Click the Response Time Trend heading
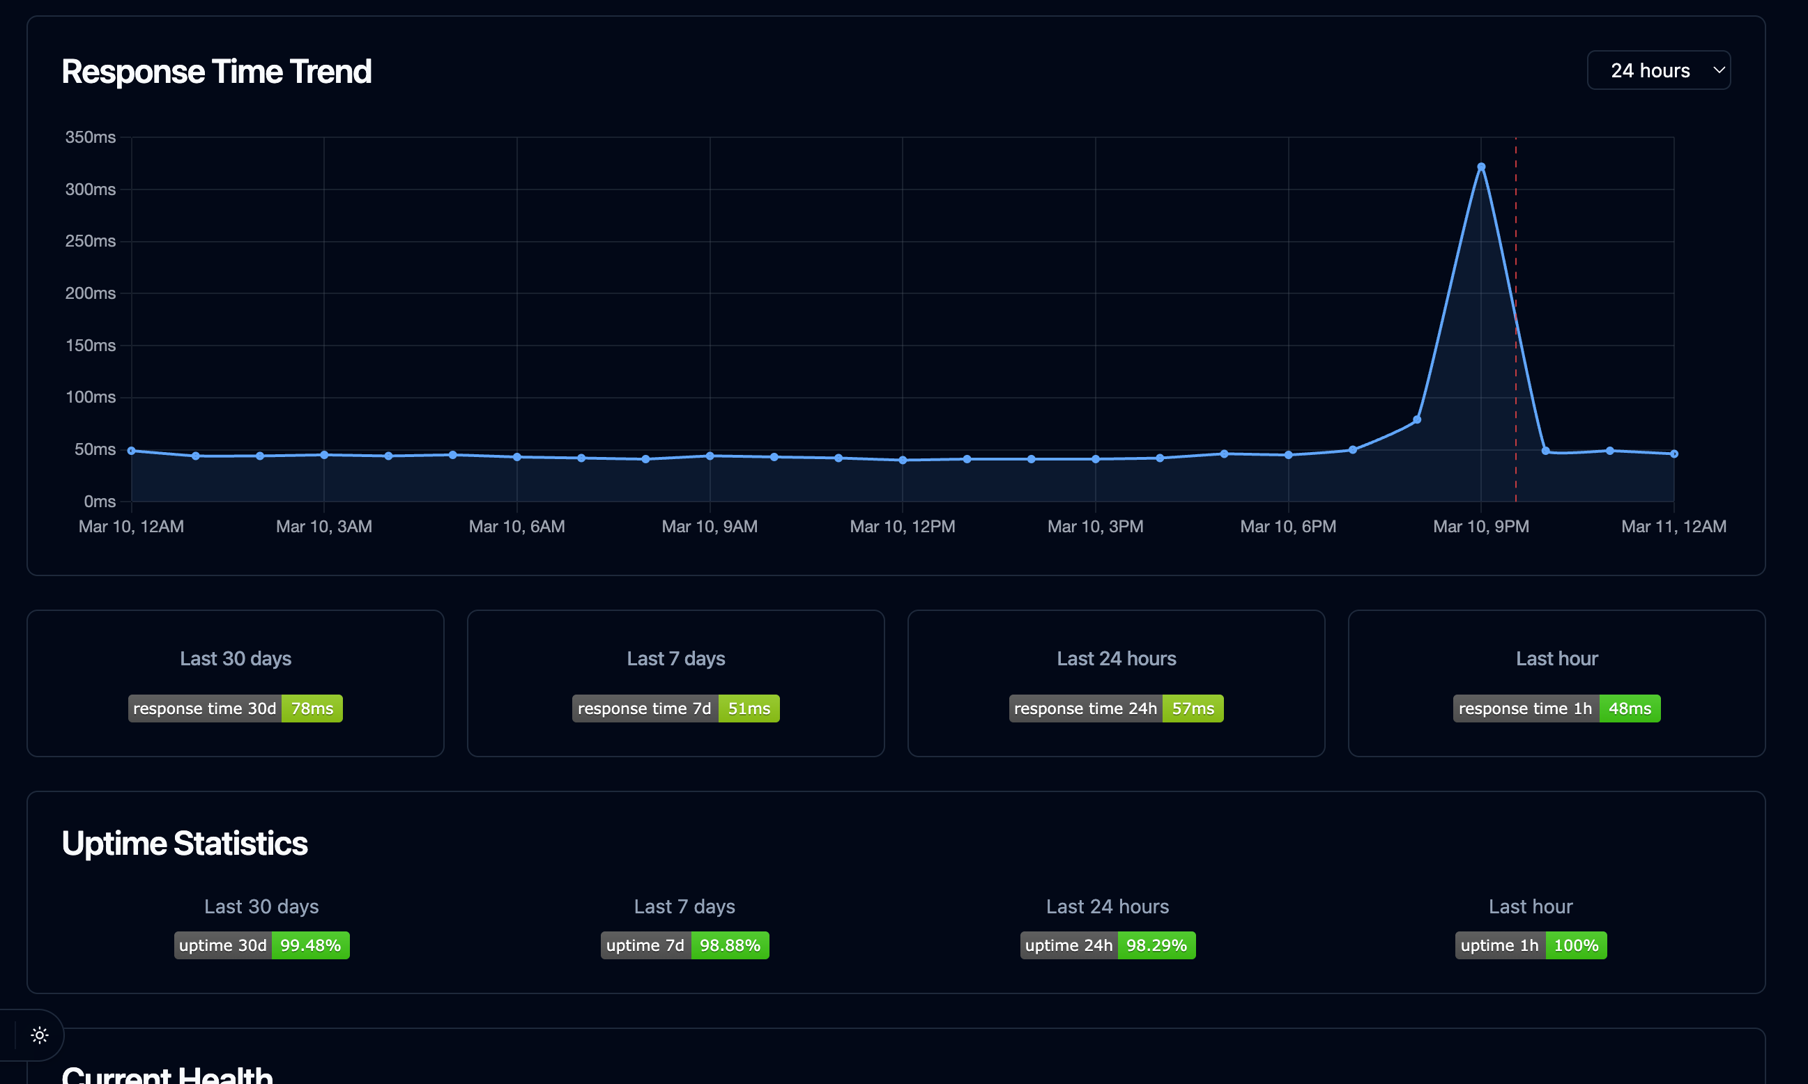 click(216, 72)
